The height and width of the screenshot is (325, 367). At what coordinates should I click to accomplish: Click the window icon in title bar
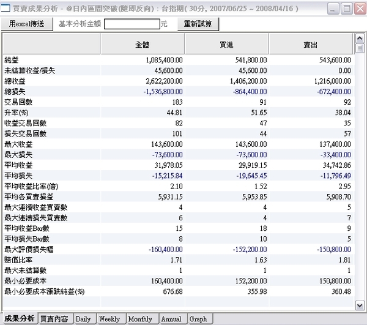(5, 8)
